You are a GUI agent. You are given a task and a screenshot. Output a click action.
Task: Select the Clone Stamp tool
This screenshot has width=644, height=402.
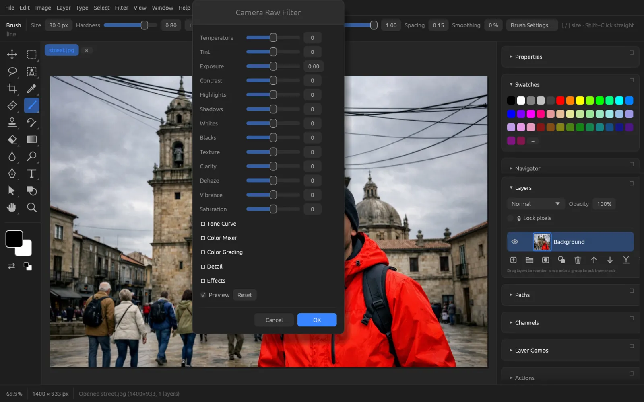[12, 122]
